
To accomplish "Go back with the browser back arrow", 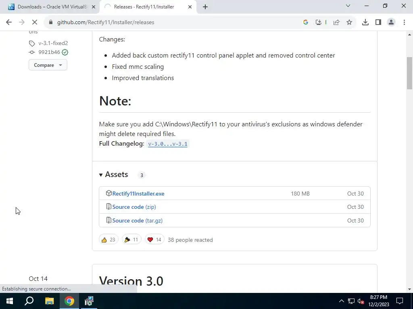I will (9, 23).
